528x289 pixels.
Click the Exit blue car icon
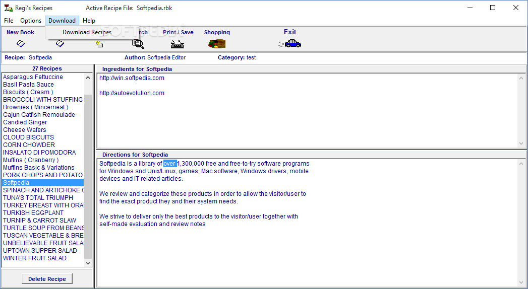click(x=290, y=44)
